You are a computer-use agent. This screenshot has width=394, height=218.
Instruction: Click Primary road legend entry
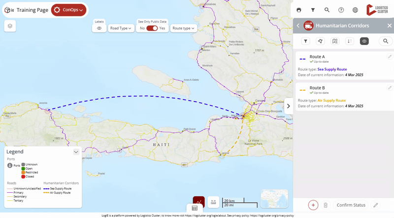point(15,192)
